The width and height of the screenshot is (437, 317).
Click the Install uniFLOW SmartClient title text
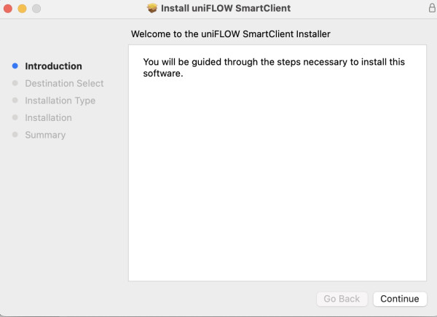226,8
